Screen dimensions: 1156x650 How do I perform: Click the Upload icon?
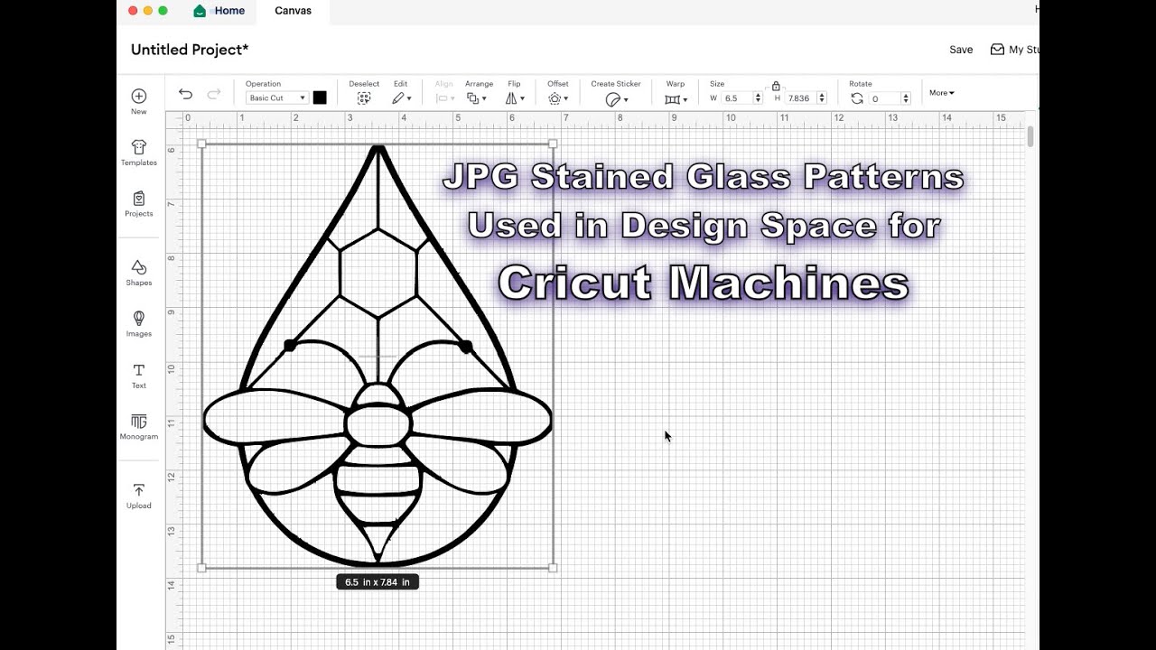click(138, 490)
